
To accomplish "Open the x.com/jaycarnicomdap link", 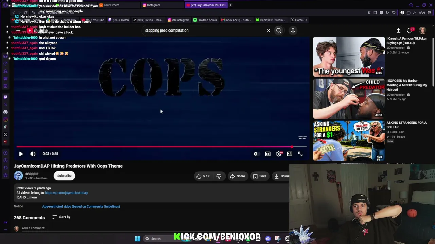I will [66, 193].
